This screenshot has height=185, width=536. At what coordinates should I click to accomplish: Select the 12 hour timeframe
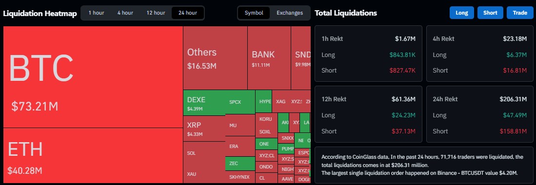click(x=156, y=13)
